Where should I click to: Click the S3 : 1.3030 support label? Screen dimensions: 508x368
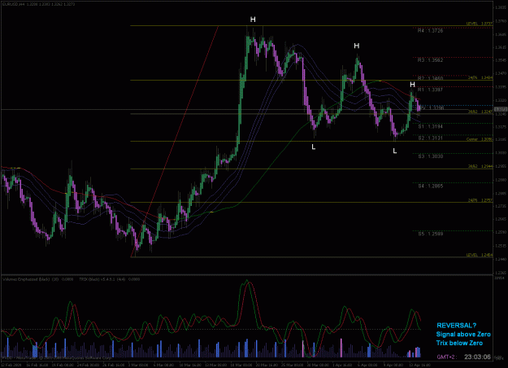tap(430, 156)
